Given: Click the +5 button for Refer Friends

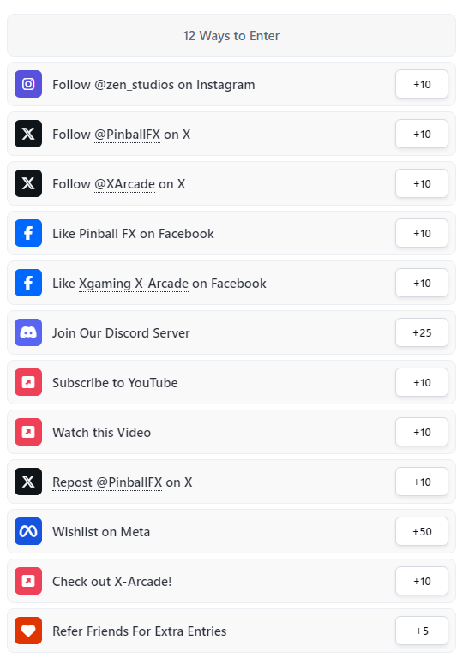Looking at the screenshot, I should [422, 631].
